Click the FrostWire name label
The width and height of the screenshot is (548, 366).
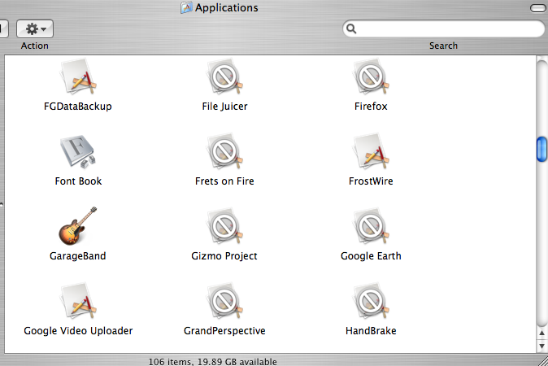371,181
